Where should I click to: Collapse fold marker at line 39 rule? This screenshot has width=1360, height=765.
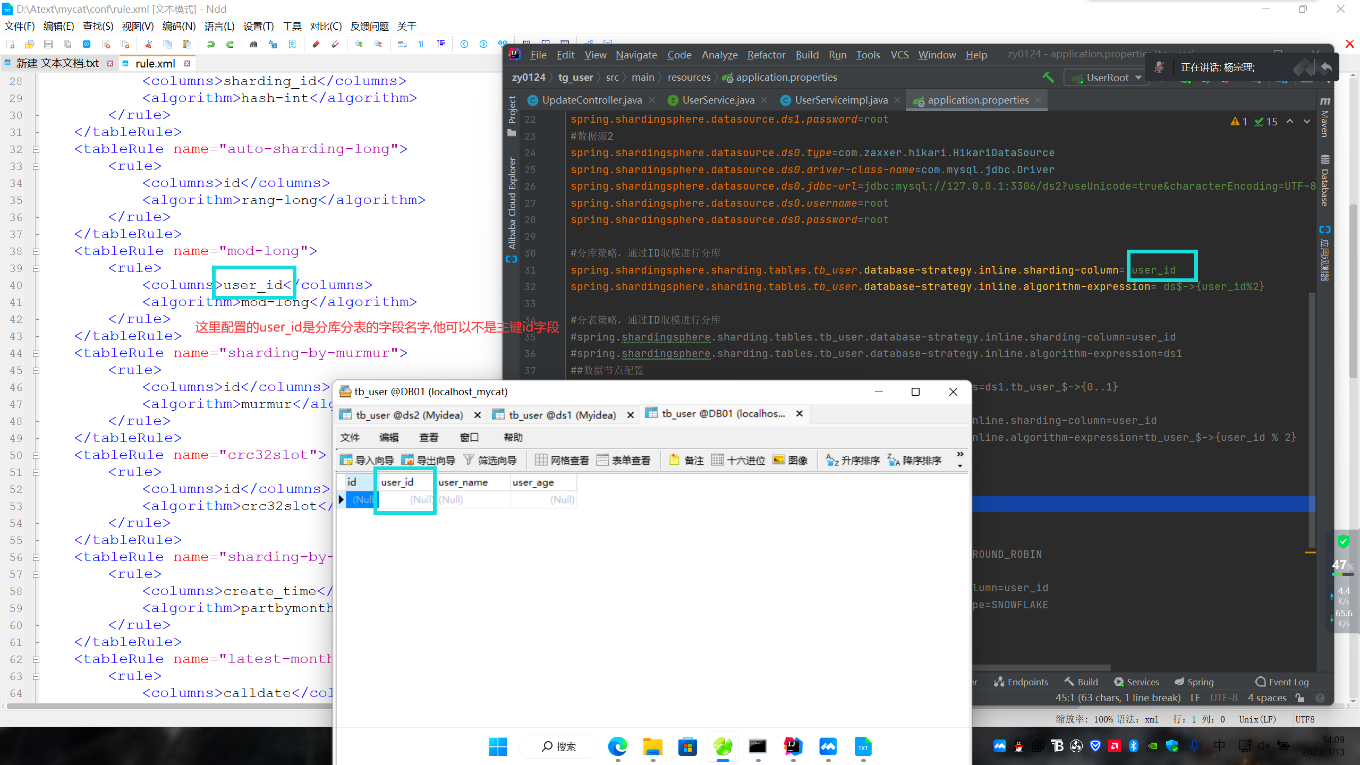point(36,268)
